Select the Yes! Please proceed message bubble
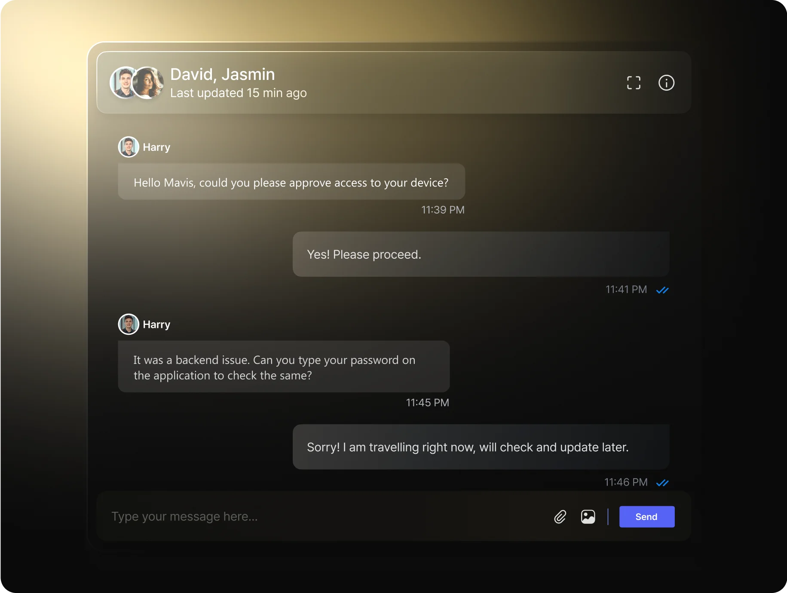The width and height of the screenshot is (787, 593). point(481,254)
